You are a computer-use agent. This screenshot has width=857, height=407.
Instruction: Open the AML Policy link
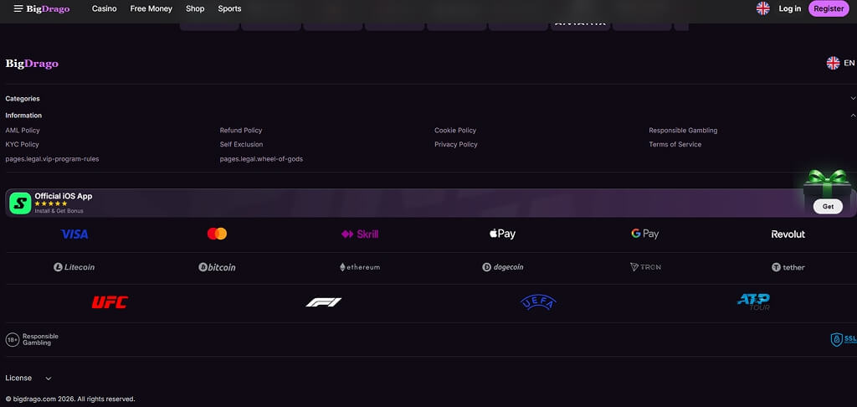click(x=23, y=130)
